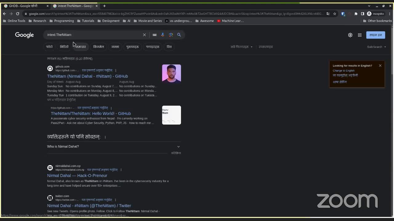Open the Research bookmarks folder
The width and height of the screenshot is (394, 221).
pos(37,21)
